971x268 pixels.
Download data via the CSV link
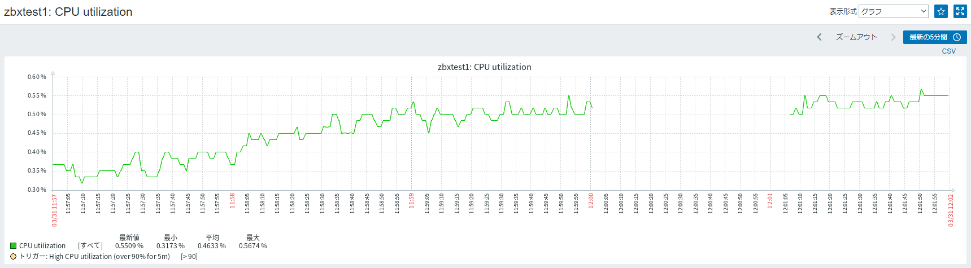[948, 51]
